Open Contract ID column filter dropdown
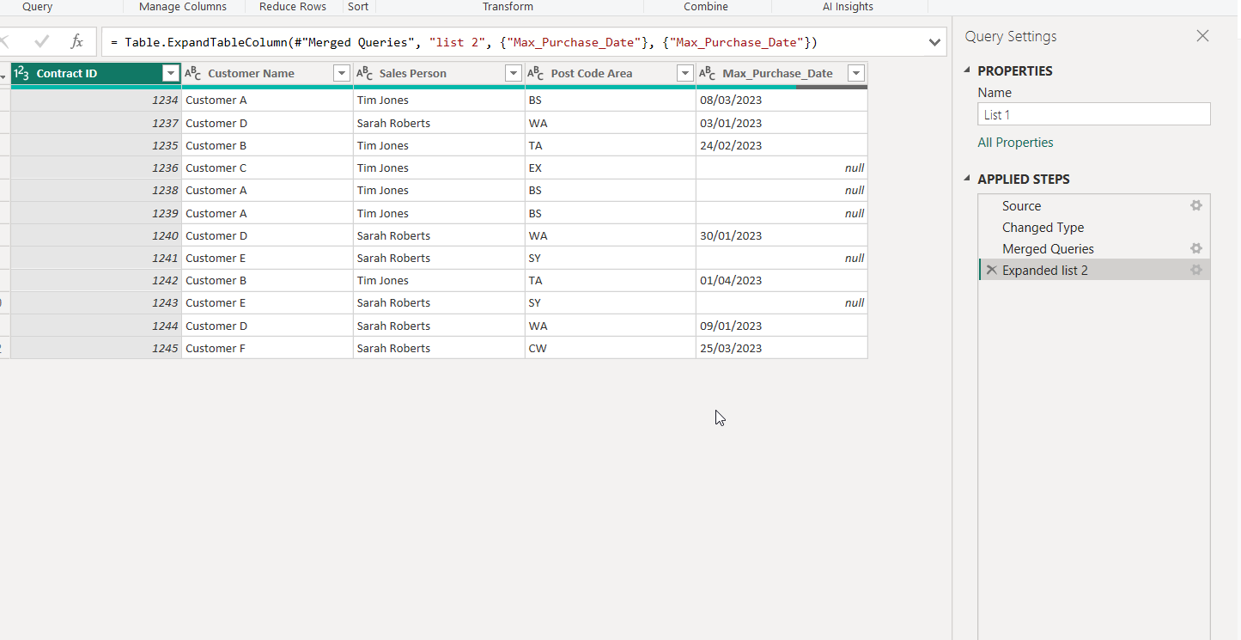Viewport: 1241px width, 640px height. coord(170,74)
